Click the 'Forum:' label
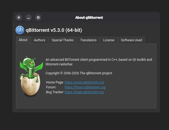Viewport: 169px width, 130px height. click(x=51, y=87)
